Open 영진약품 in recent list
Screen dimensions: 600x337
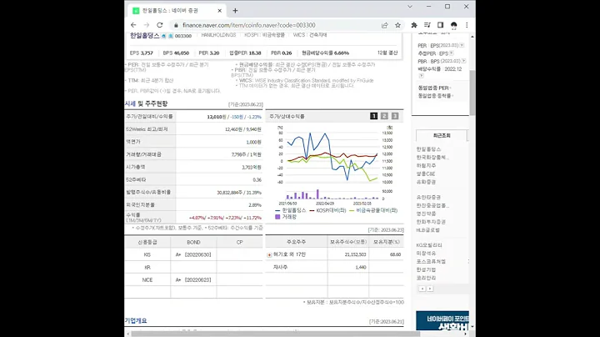[x=426, y=214]
